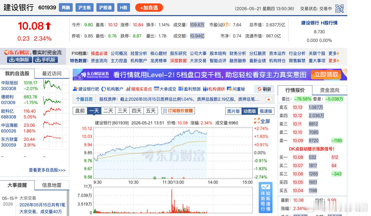Viewport: 371px width, 216px height.
Task: Select 四天 chart period
Action: pyautogui.click(x=136, y=111)
